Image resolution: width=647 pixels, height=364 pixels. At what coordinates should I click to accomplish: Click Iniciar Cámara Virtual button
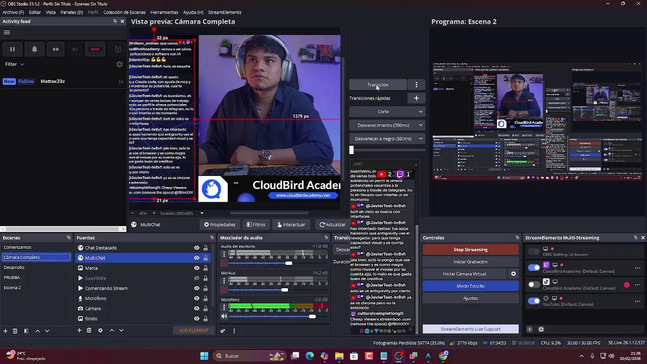pyautogui.click(x=465, y=274)
